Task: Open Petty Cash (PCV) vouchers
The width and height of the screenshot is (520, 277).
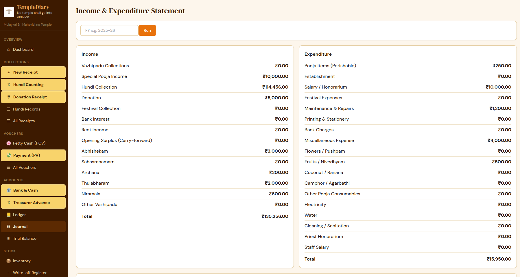Action: pyautogui.click(x=33, y=143)
